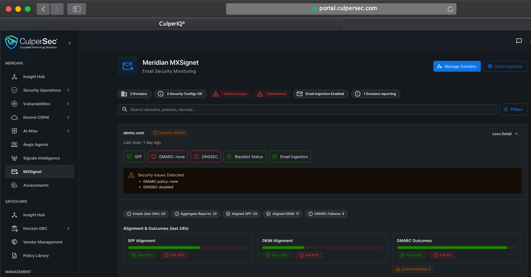Click the Security Operations shield icon

[x=14, y=90]
